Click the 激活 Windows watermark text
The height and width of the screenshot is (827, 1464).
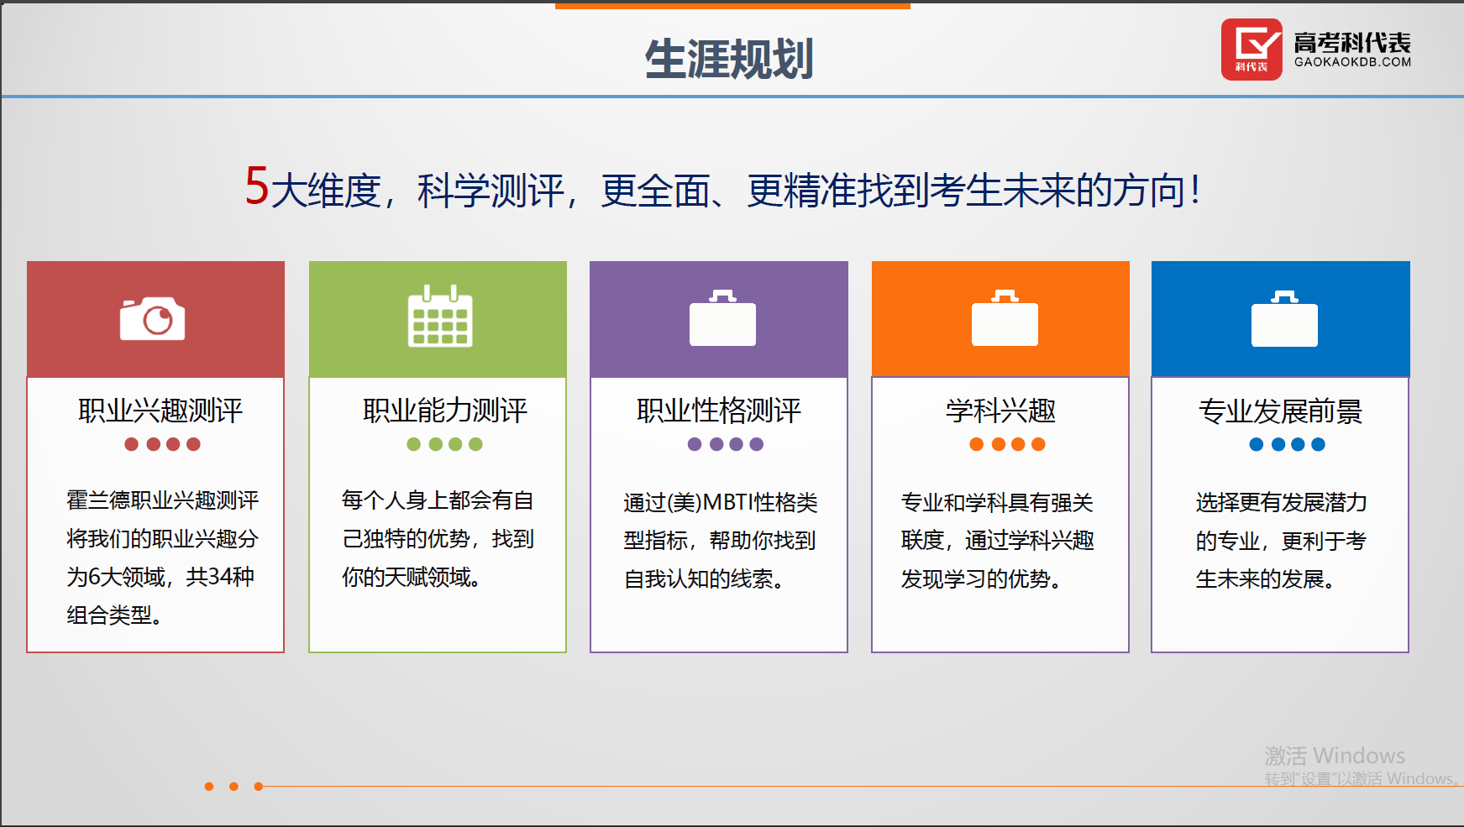pyautogui.click(x=1335, y=756)
